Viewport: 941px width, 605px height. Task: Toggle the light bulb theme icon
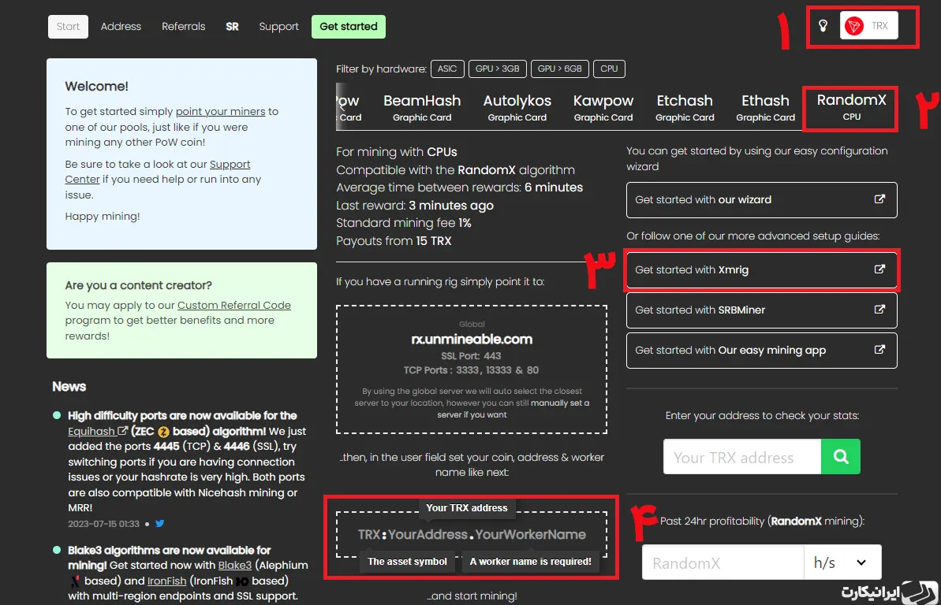[x=823, y=26]
